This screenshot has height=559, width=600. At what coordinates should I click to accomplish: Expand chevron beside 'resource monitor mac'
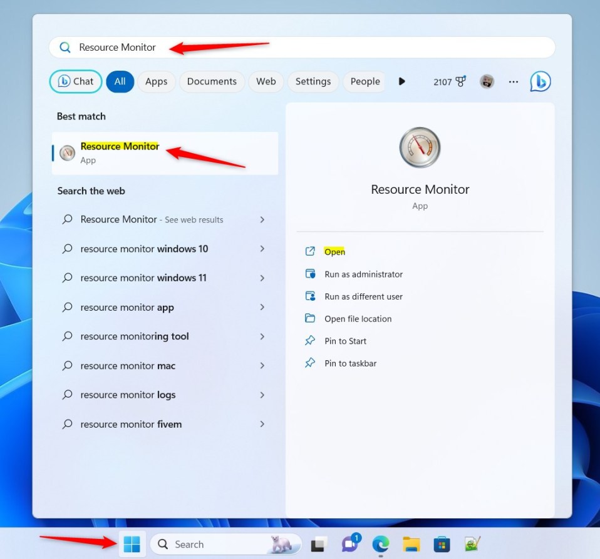tap(262, 366)
